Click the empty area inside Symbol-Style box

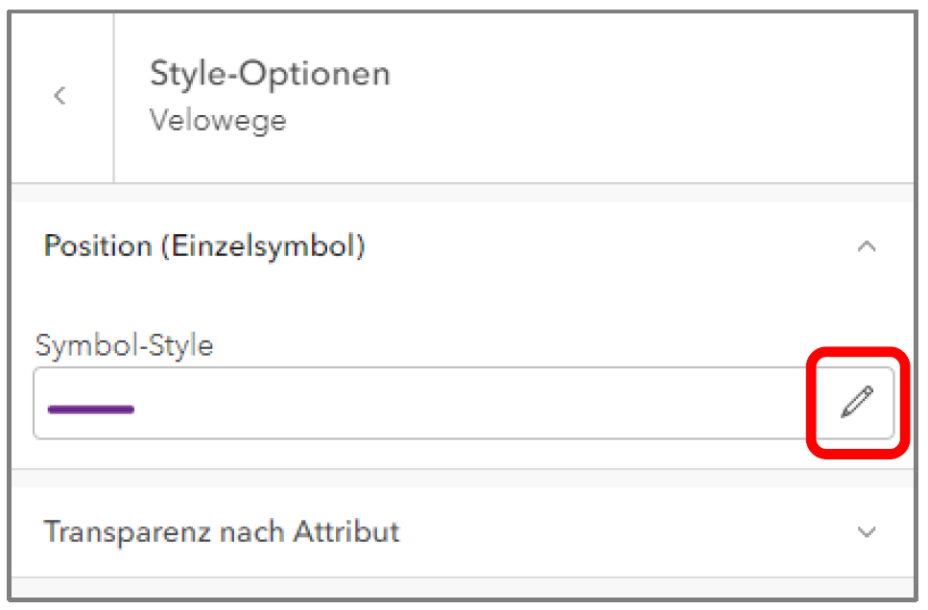[x=480, y=404]
